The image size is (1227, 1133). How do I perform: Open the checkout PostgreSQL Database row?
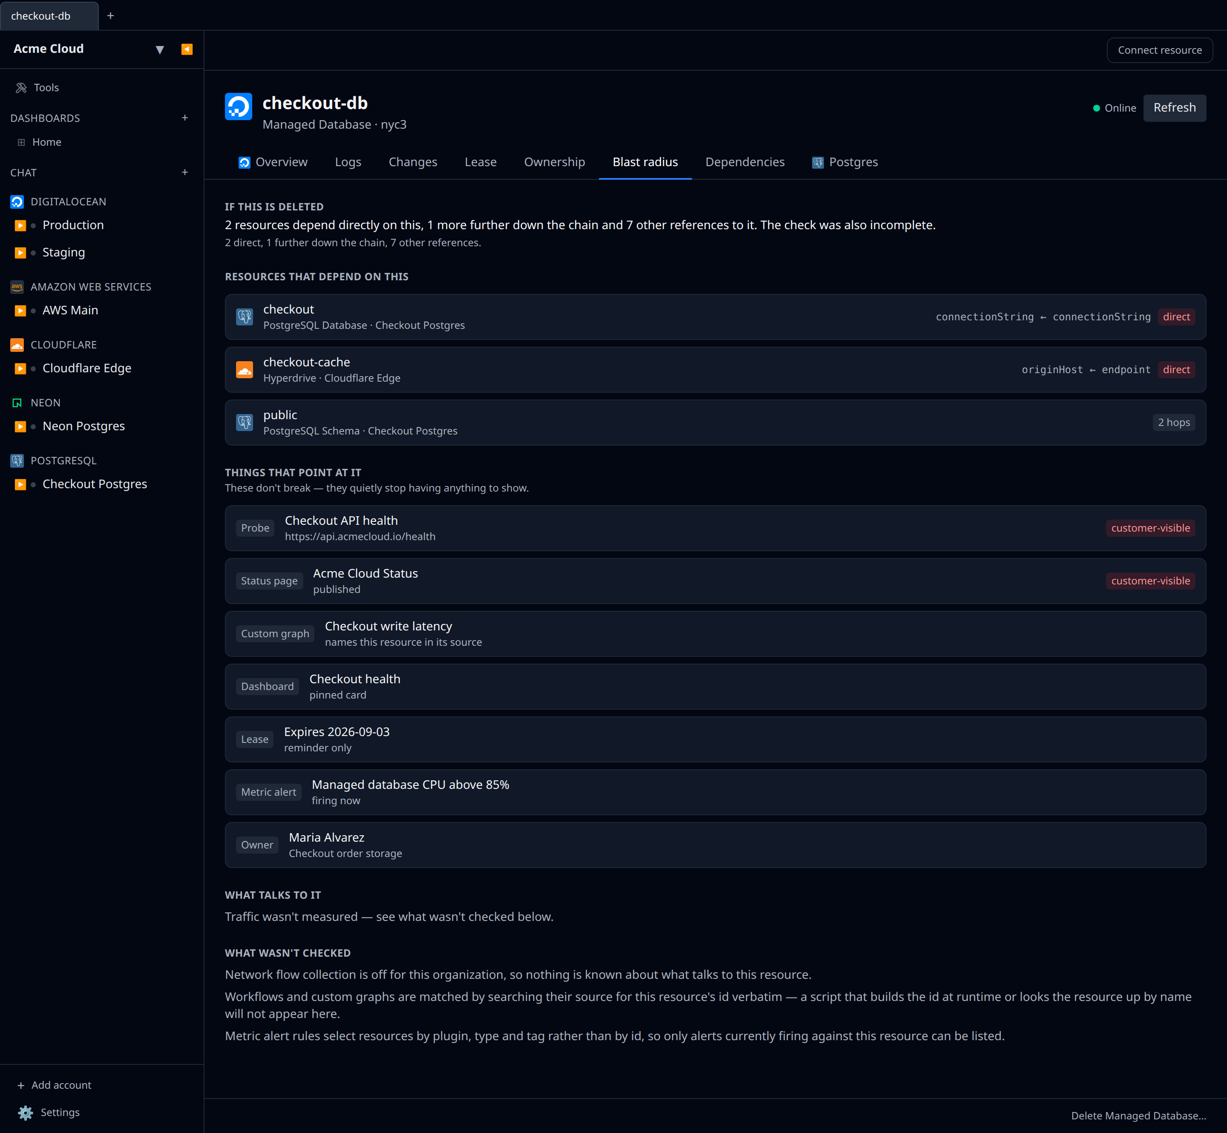coord(715,317)
